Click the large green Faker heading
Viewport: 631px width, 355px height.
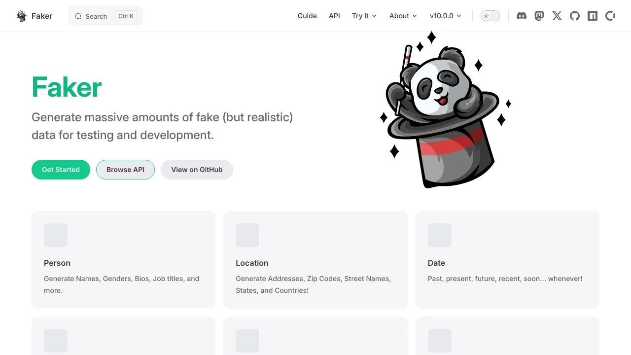[x=67, y=87]
